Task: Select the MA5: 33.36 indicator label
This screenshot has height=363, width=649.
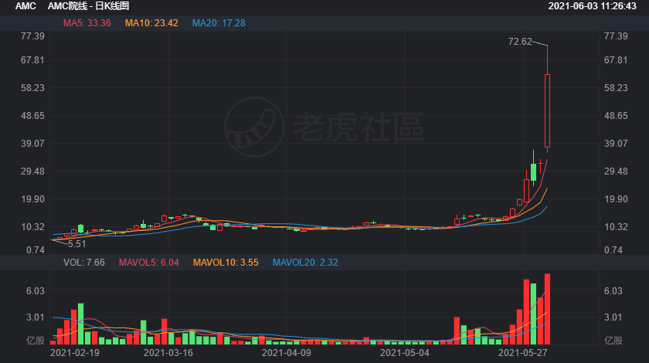Action: [87, 23]
